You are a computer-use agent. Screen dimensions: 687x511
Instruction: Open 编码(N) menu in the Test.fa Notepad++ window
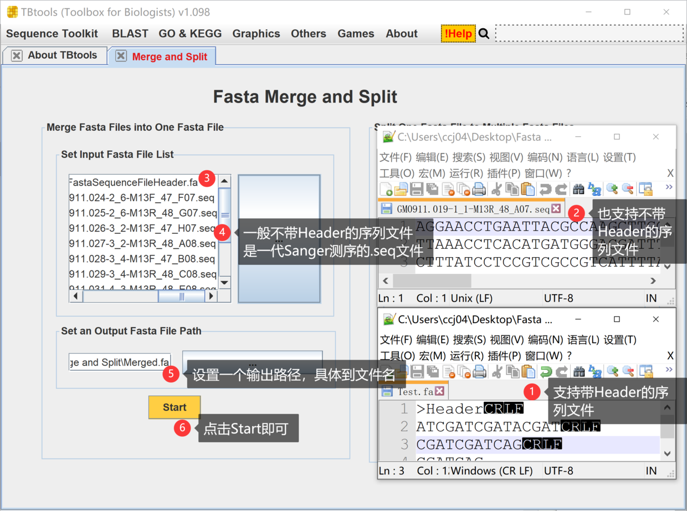coord(545,340)
